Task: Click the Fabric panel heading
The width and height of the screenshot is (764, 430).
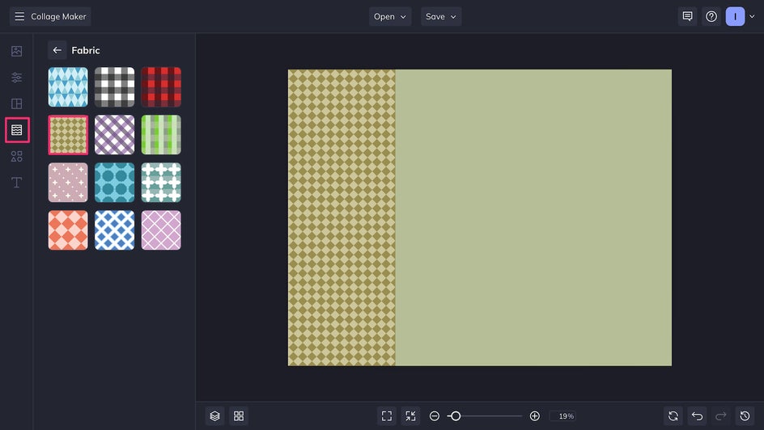Action: (x=86, y=50)
